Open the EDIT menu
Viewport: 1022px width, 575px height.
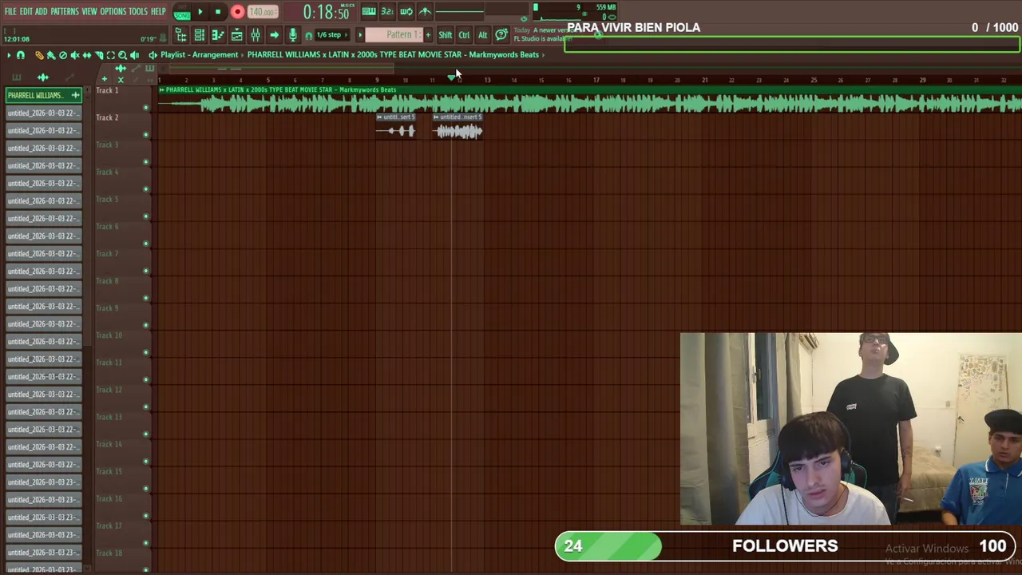pyautogui.click(x=26, y=11)
